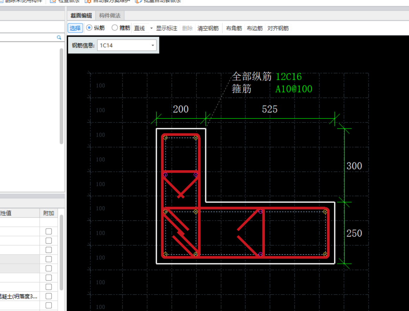Click 布边筋 toolbar command

click(x=255, y=28)
